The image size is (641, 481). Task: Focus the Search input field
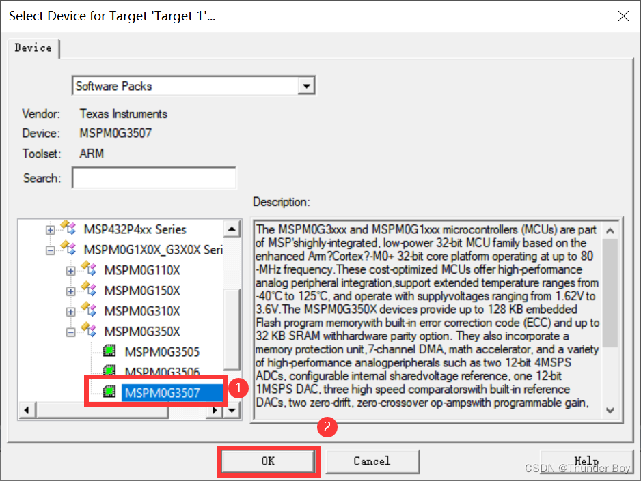point(154,178)
